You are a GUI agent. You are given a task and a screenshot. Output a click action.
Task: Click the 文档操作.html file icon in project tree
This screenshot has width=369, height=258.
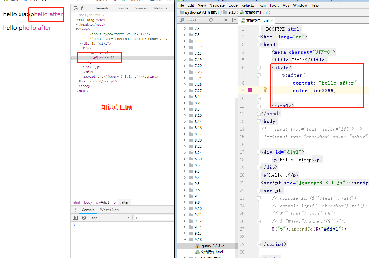197,252
